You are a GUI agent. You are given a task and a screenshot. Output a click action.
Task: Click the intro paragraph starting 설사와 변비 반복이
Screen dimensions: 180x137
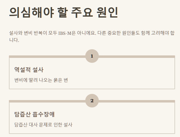pyautogui.click(x=92, y=37)
